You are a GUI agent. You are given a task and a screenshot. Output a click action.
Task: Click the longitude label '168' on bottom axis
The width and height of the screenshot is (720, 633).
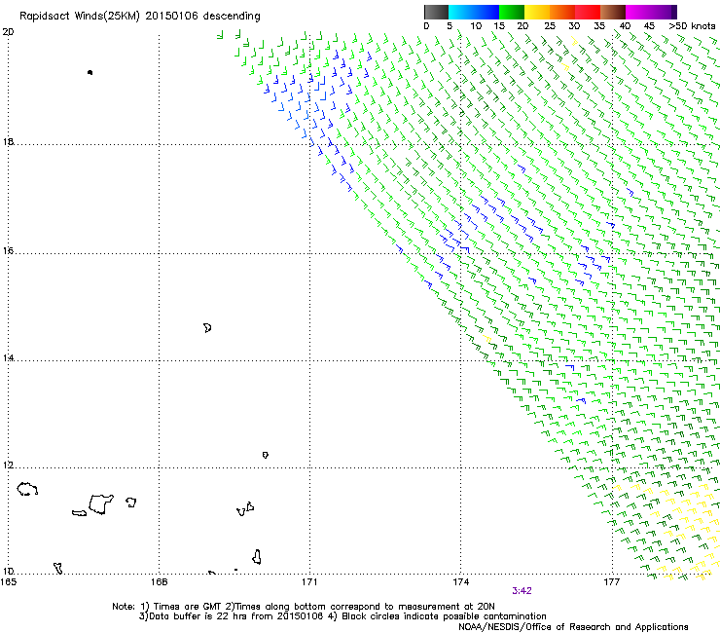tap(159, 582)
